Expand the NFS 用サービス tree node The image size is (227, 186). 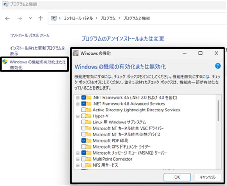coord(78,165)
